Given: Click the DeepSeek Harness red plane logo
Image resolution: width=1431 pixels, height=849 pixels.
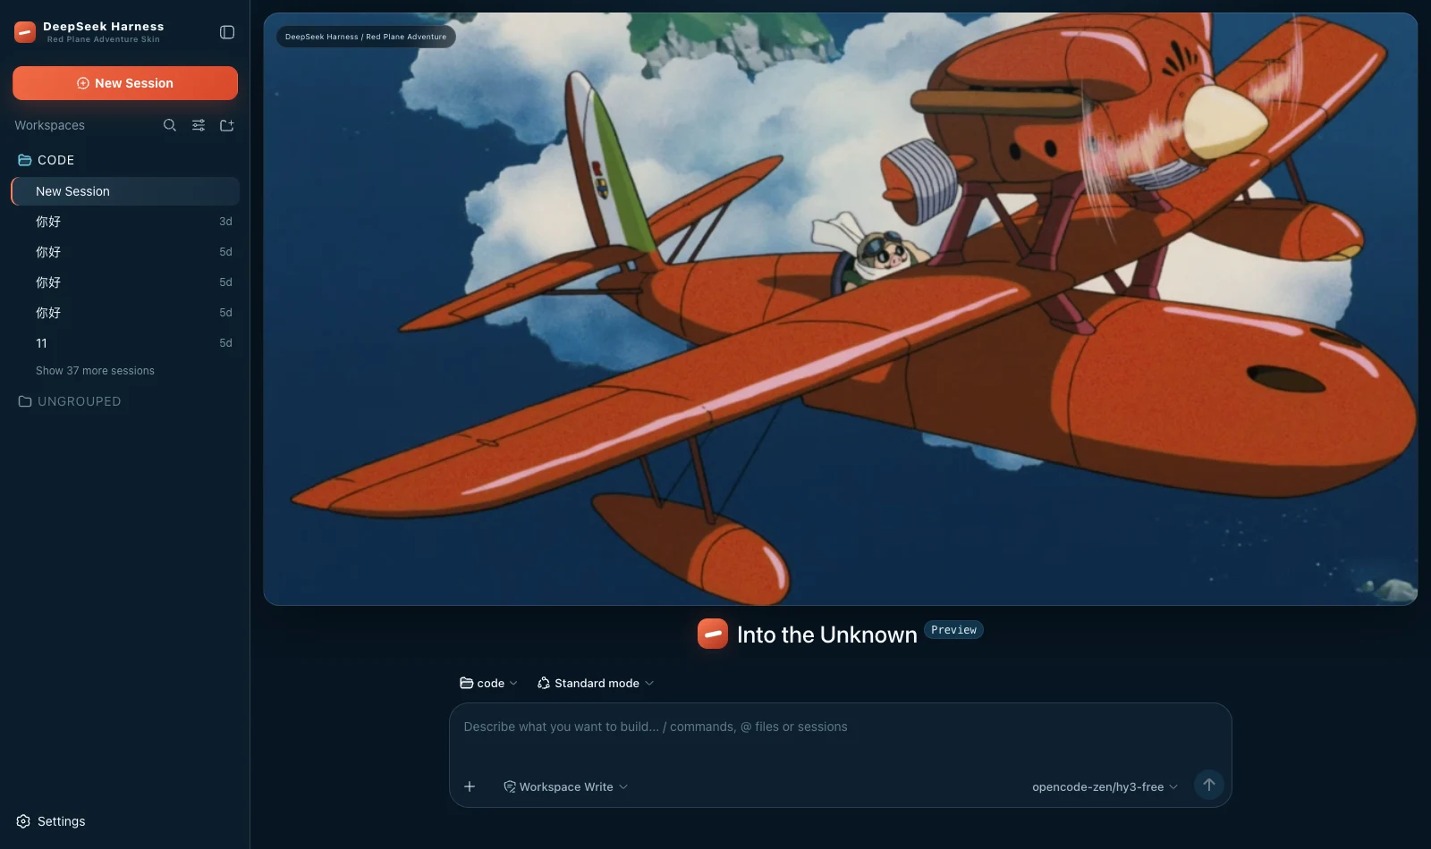Looking at the screenshot, I should pyautogui.click(x=25, y=32).
